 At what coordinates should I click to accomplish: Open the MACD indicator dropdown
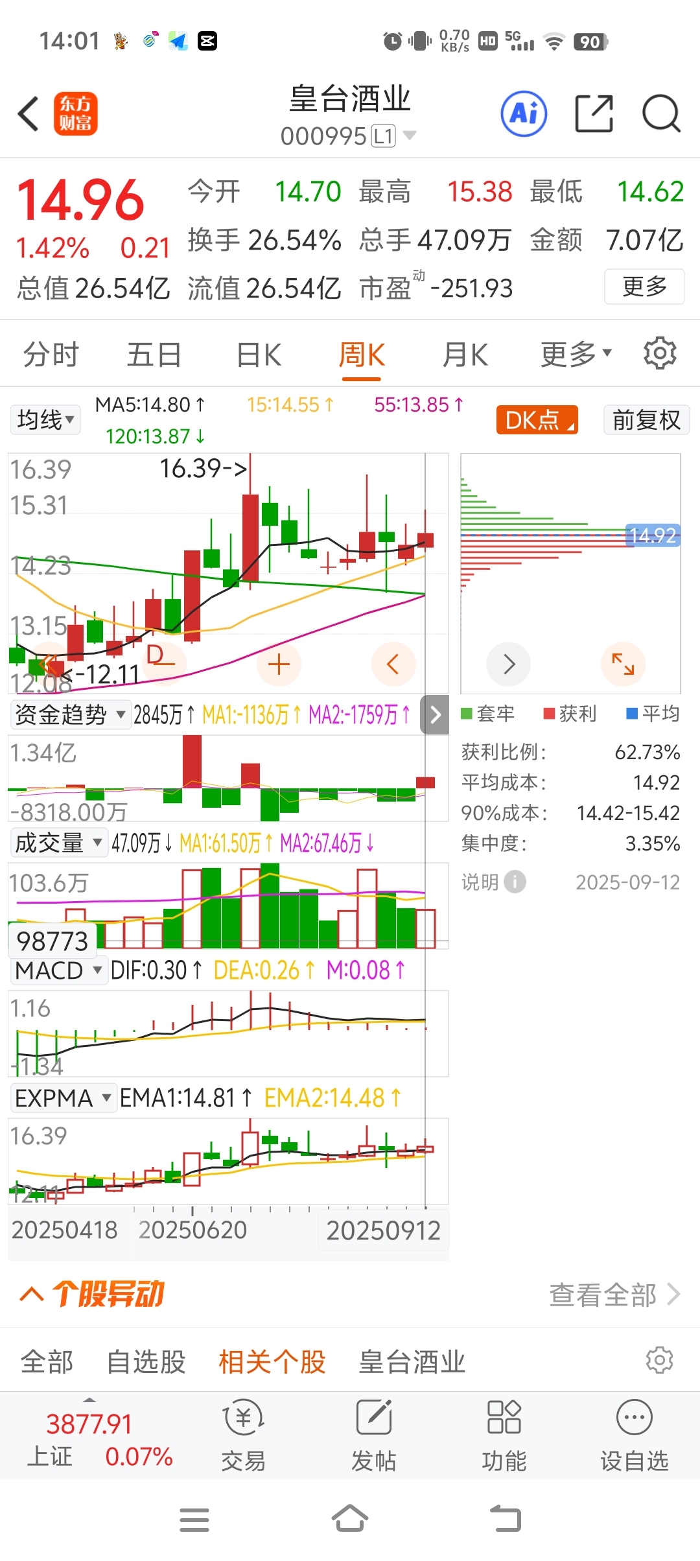[59, 970]
